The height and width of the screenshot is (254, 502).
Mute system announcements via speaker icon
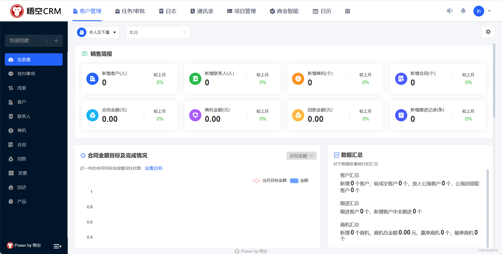pyautogui.click(x=450, y=11)
